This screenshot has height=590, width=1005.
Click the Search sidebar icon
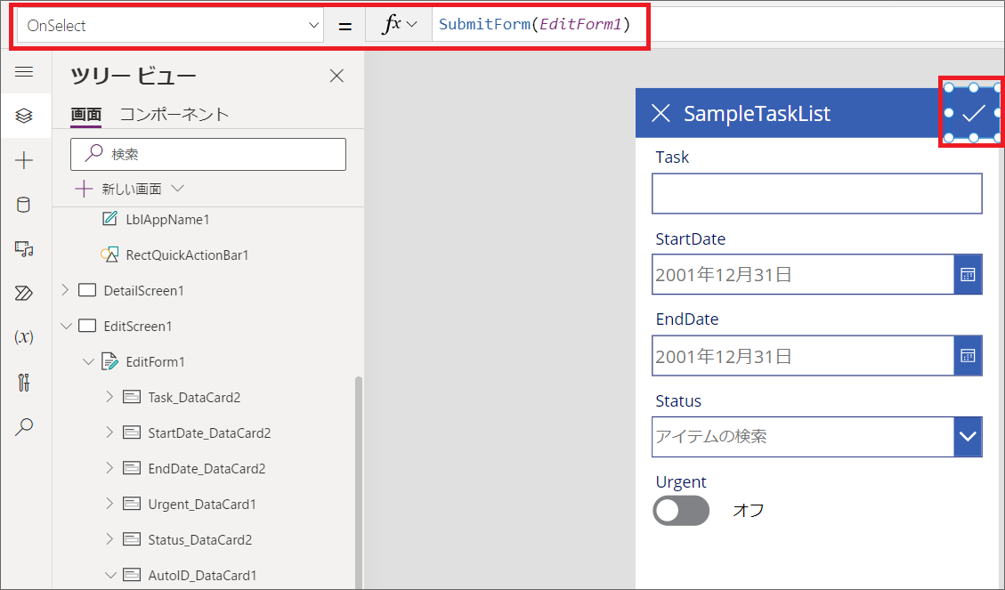[x=26, y=427]
